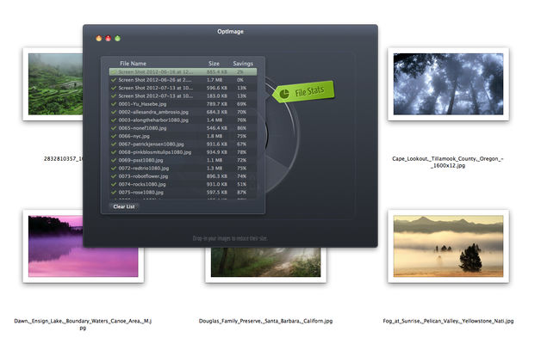The height and width of the screenshot is (338, 541).
Task: Sort list by Size column header
Action: pyautogui.click(x=214, y=64)
